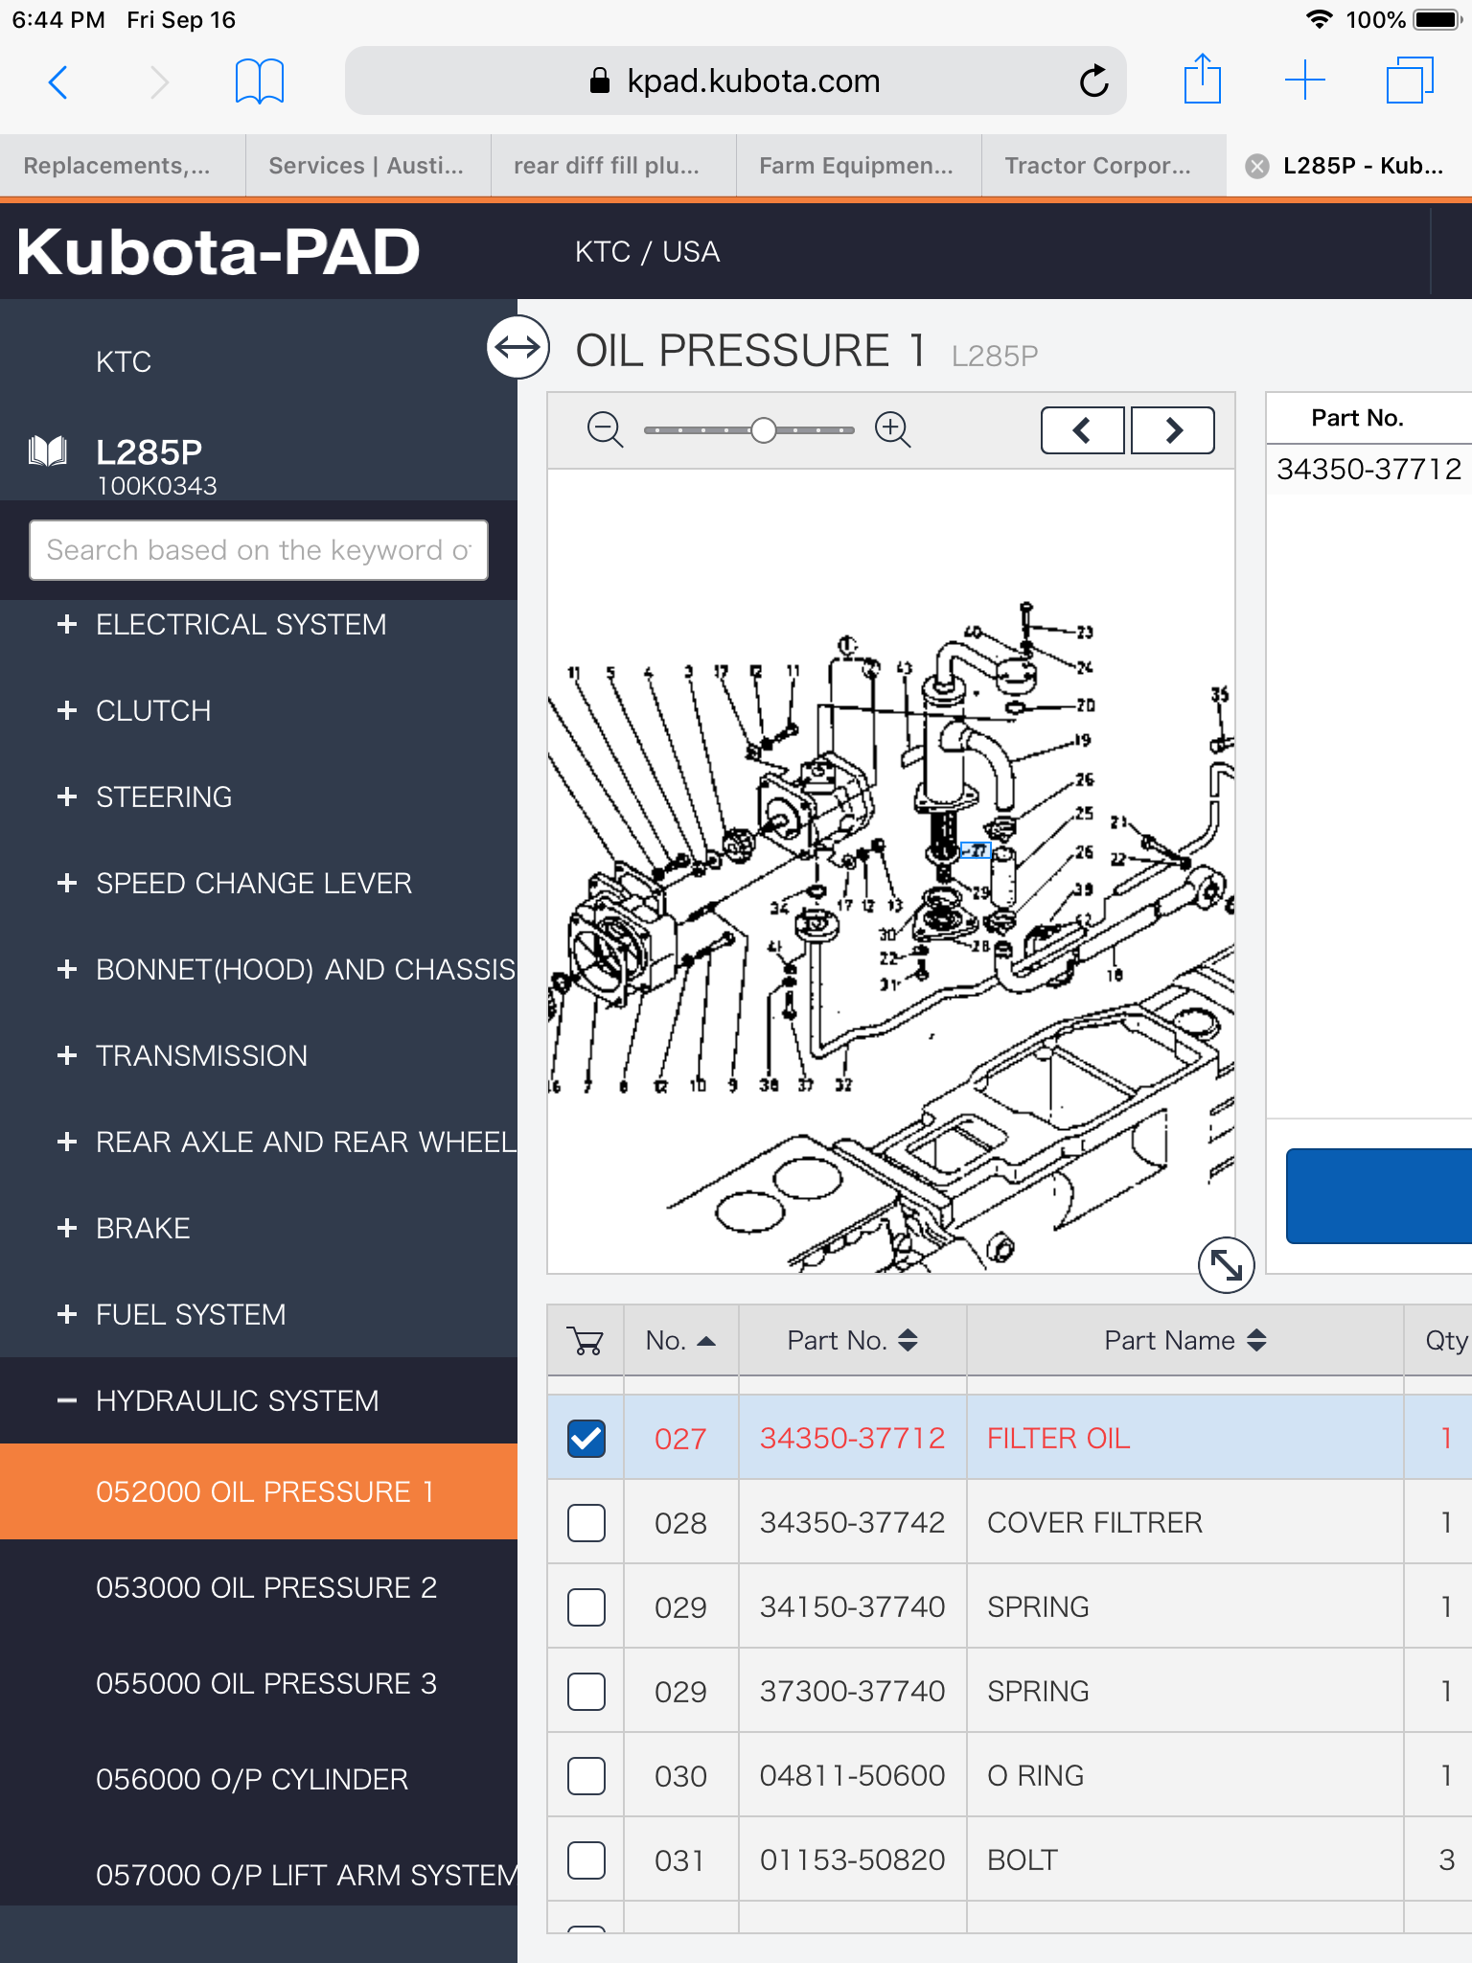Viewport: 1472px width, 1963px height.
Task: Close the L285P - Kub... tab
Action: tap(1256, 167)
